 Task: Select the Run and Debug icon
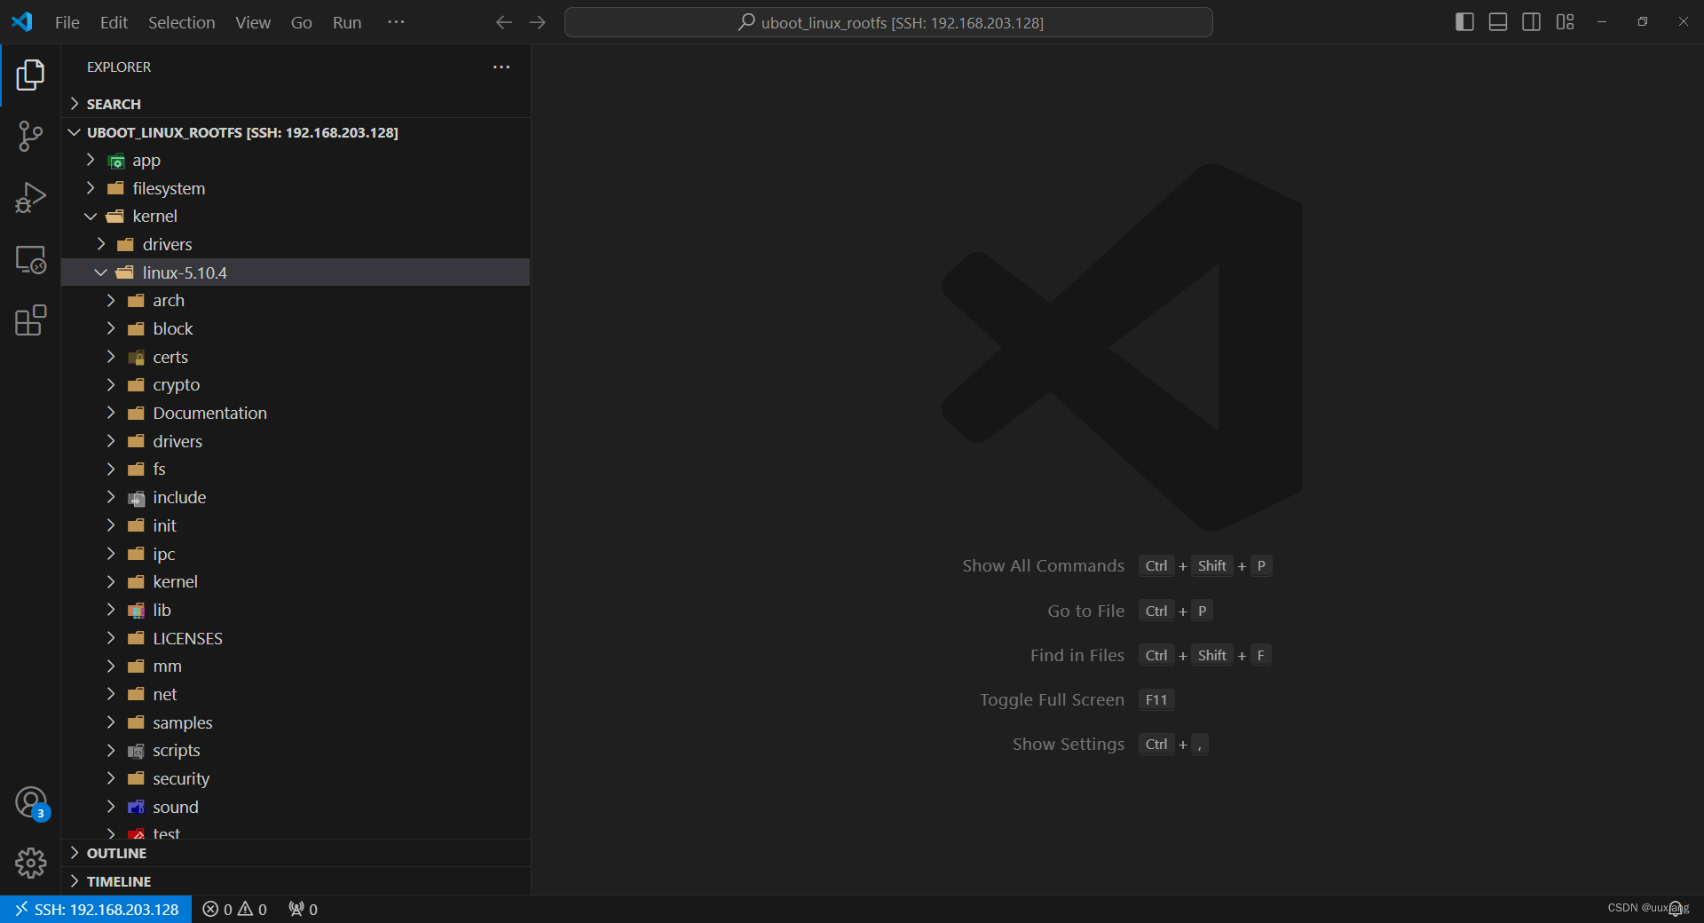pyautogui.click(x=31, y=197)
